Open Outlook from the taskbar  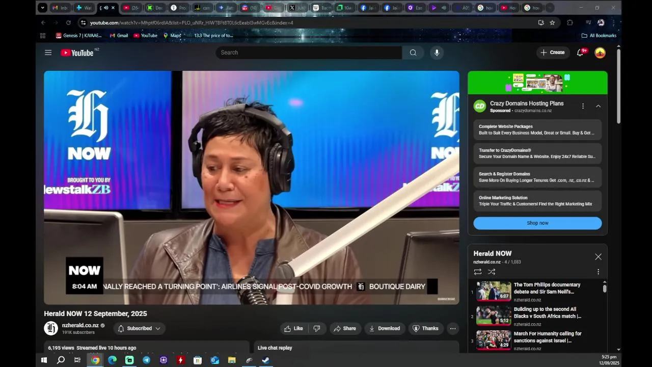214,360
